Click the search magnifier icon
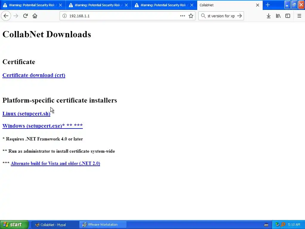This screenshot has width=305, height=229. pos(203,16)
